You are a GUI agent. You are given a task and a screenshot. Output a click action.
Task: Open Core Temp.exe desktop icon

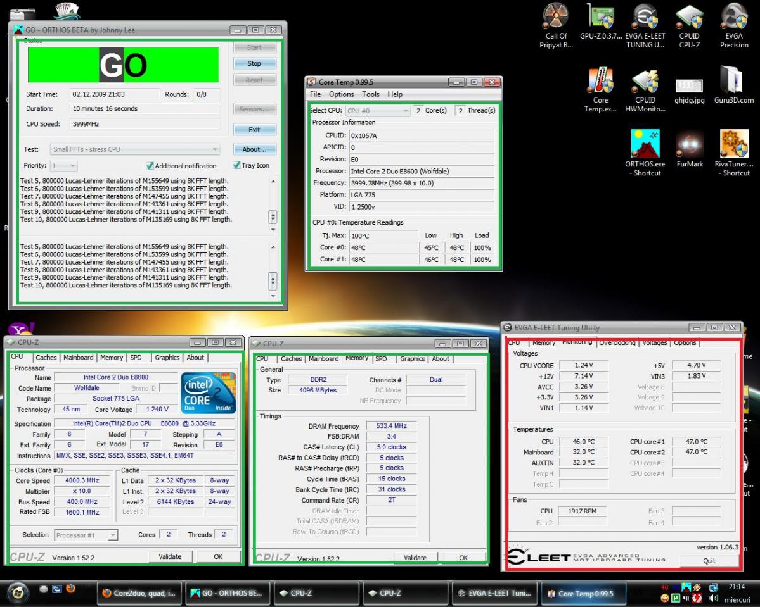[600, 90]
